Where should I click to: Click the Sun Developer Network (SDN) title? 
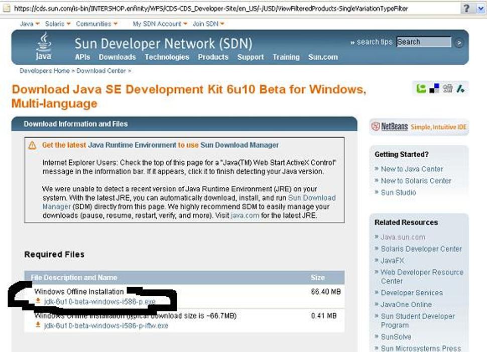(163, 44)
